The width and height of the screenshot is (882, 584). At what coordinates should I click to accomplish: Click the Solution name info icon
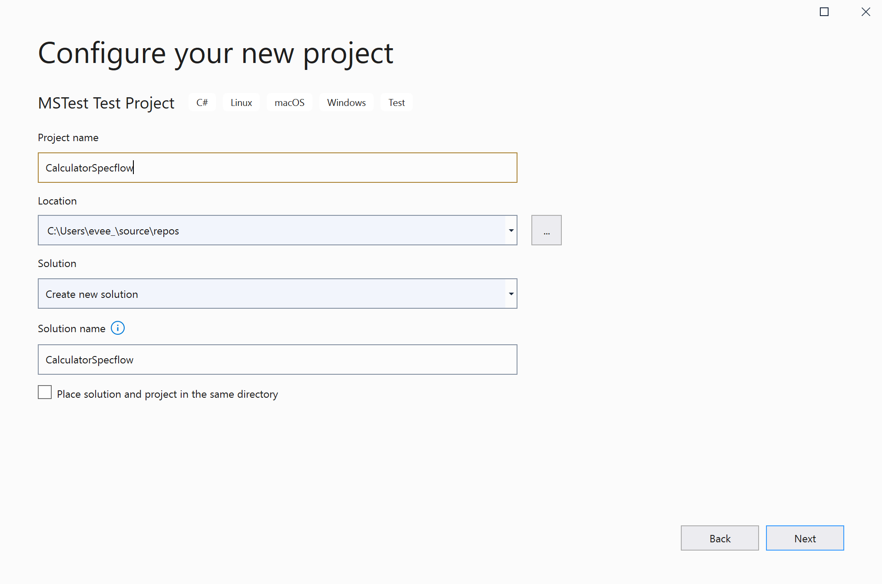point(118,328)
